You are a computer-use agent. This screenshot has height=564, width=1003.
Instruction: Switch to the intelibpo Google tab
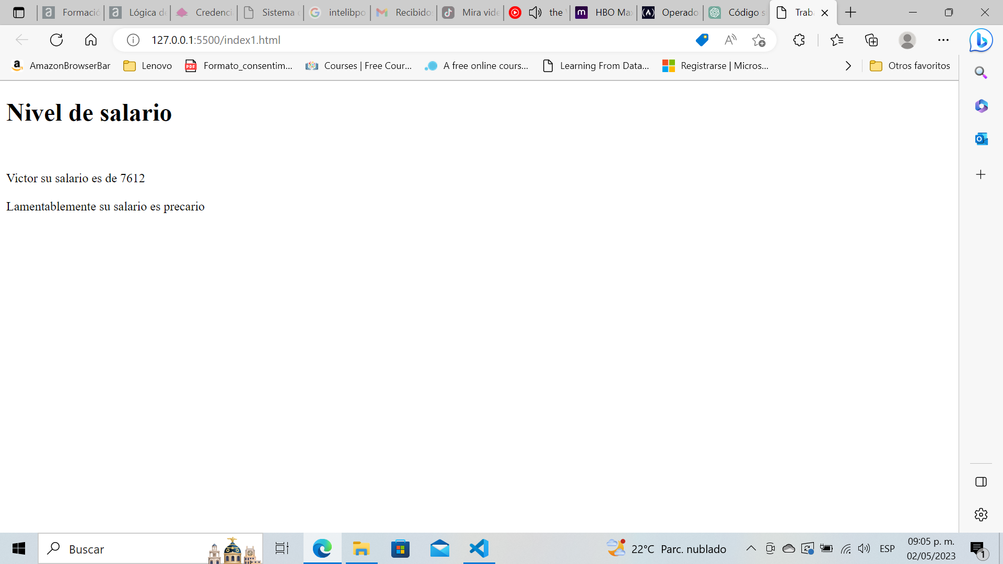click(337, 13)
